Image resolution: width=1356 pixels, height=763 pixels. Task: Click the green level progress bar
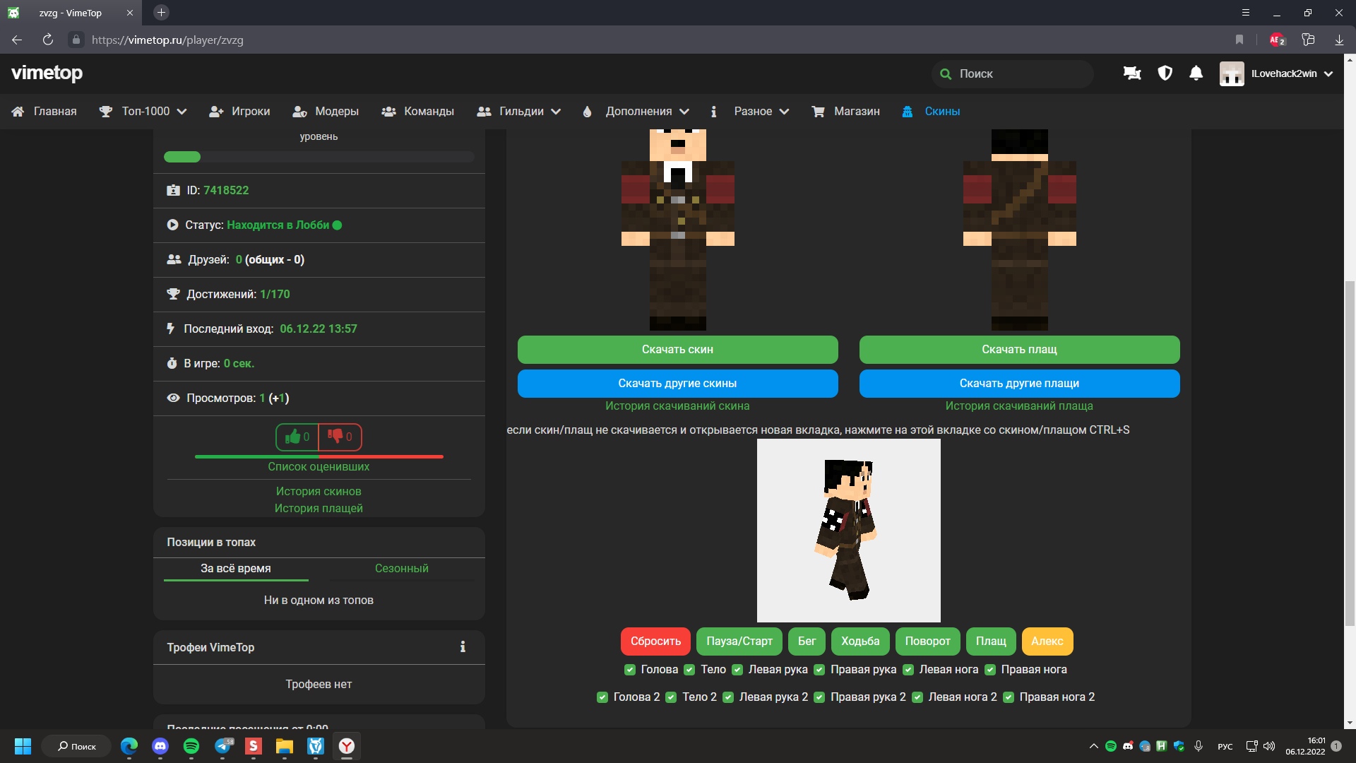[x=182, y=157]
